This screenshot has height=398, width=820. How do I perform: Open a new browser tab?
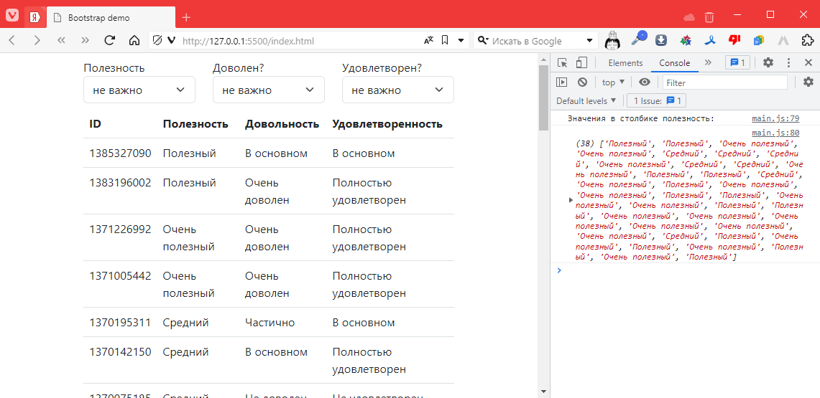click(186, 17)
